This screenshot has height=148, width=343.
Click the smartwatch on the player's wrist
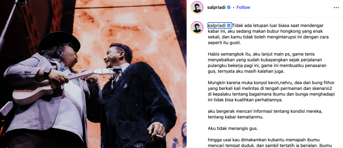pos(48,73)
